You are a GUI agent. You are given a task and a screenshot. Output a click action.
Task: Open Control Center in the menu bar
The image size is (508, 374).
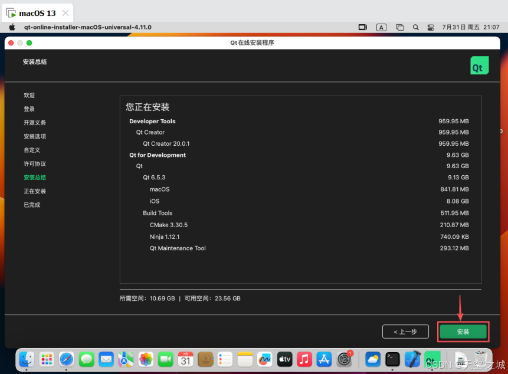431,27
